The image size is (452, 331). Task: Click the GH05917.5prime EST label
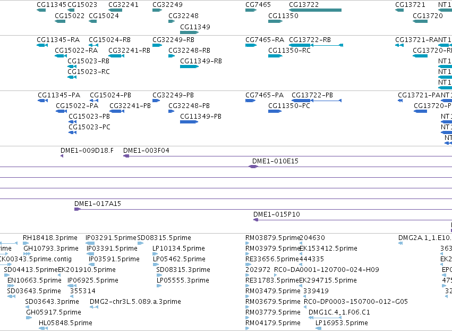pos(53,312)
